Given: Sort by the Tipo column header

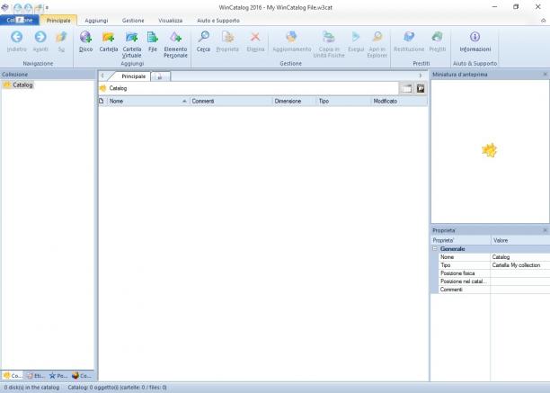Looking at the screenshot, I should (x=343, y=101).
